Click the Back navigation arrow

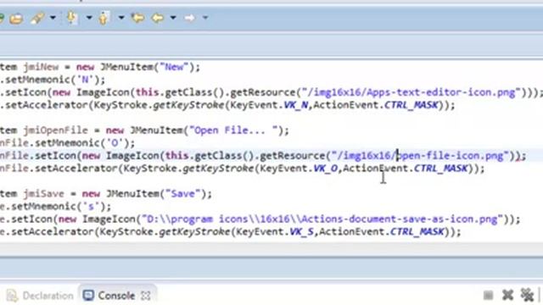(158, 17)
